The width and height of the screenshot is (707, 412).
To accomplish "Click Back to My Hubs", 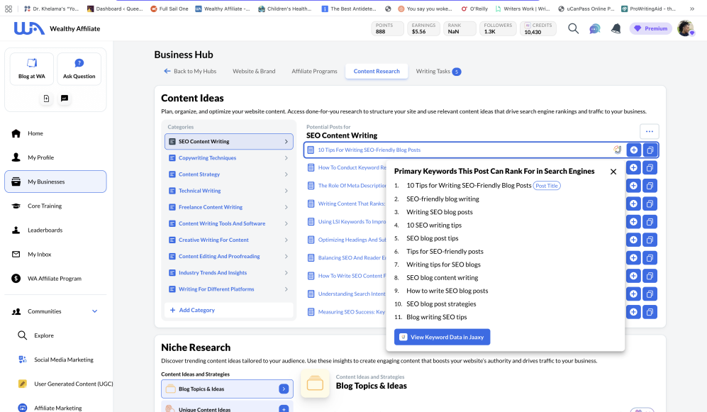I will [x=190, y=71].
